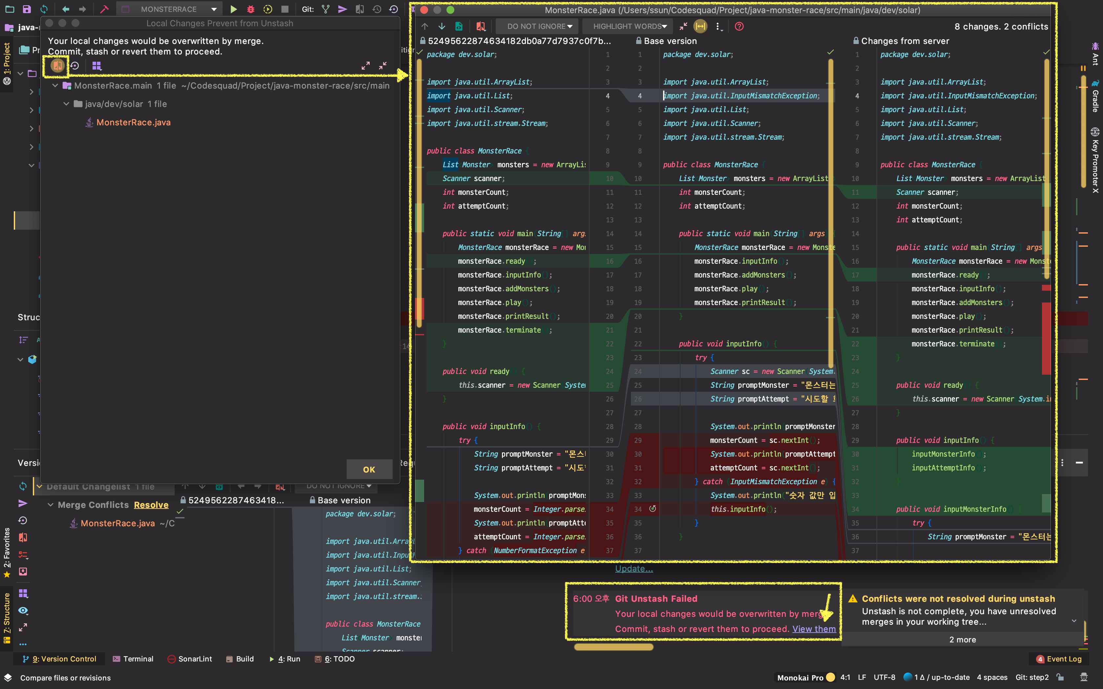This screenshot has width=1103, height=689.
Task: Click the Build hammer icon
Action: (104, 9)
